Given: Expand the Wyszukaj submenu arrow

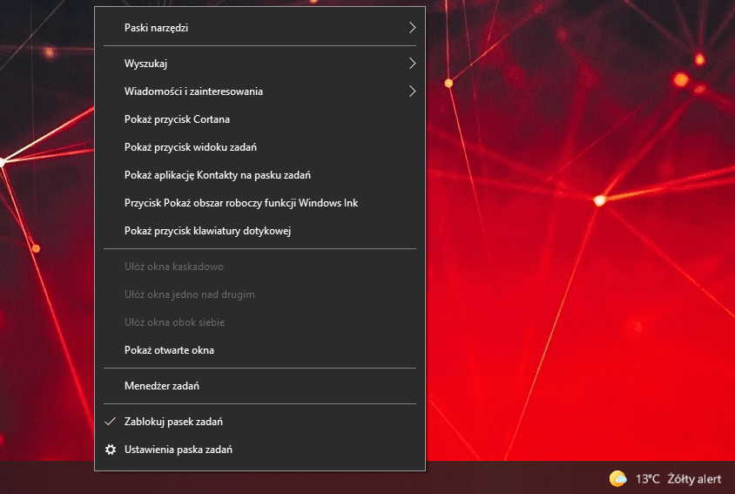Looking at the screenshot, I should pyautogui.click(x=412, y=64).
